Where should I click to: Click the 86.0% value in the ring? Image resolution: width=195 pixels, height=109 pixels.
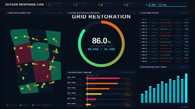click(x=101, y=41)
